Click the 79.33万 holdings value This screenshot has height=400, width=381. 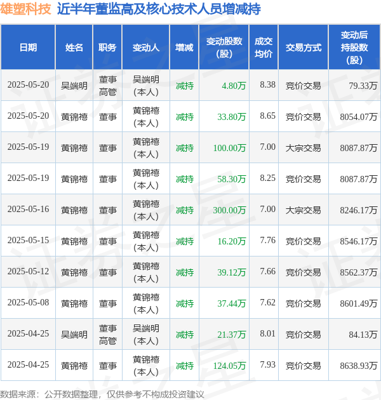pos(363,86)
